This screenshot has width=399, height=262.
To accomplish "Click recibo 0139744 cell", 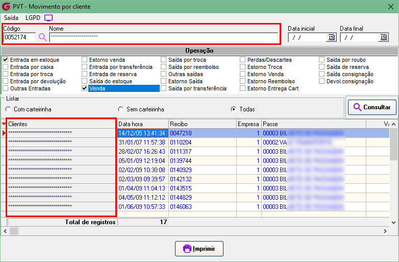I will click(x=203, y=161).
